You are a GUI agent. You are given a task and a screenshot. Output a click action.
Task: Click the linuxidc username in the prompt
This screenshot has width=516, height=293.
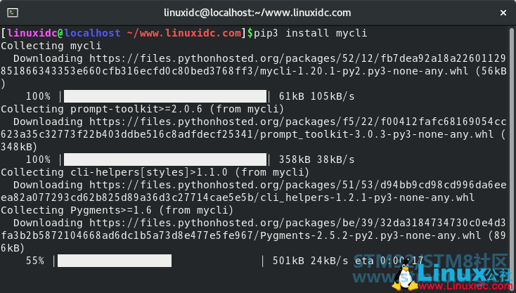pos(32,33)
